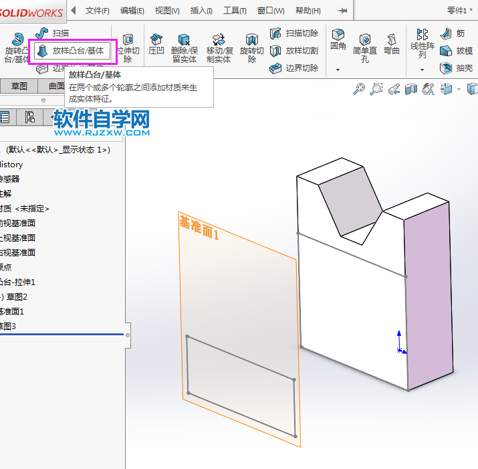
Task: Click the Zoom to Fit view icon
Action: click(359, 89)
